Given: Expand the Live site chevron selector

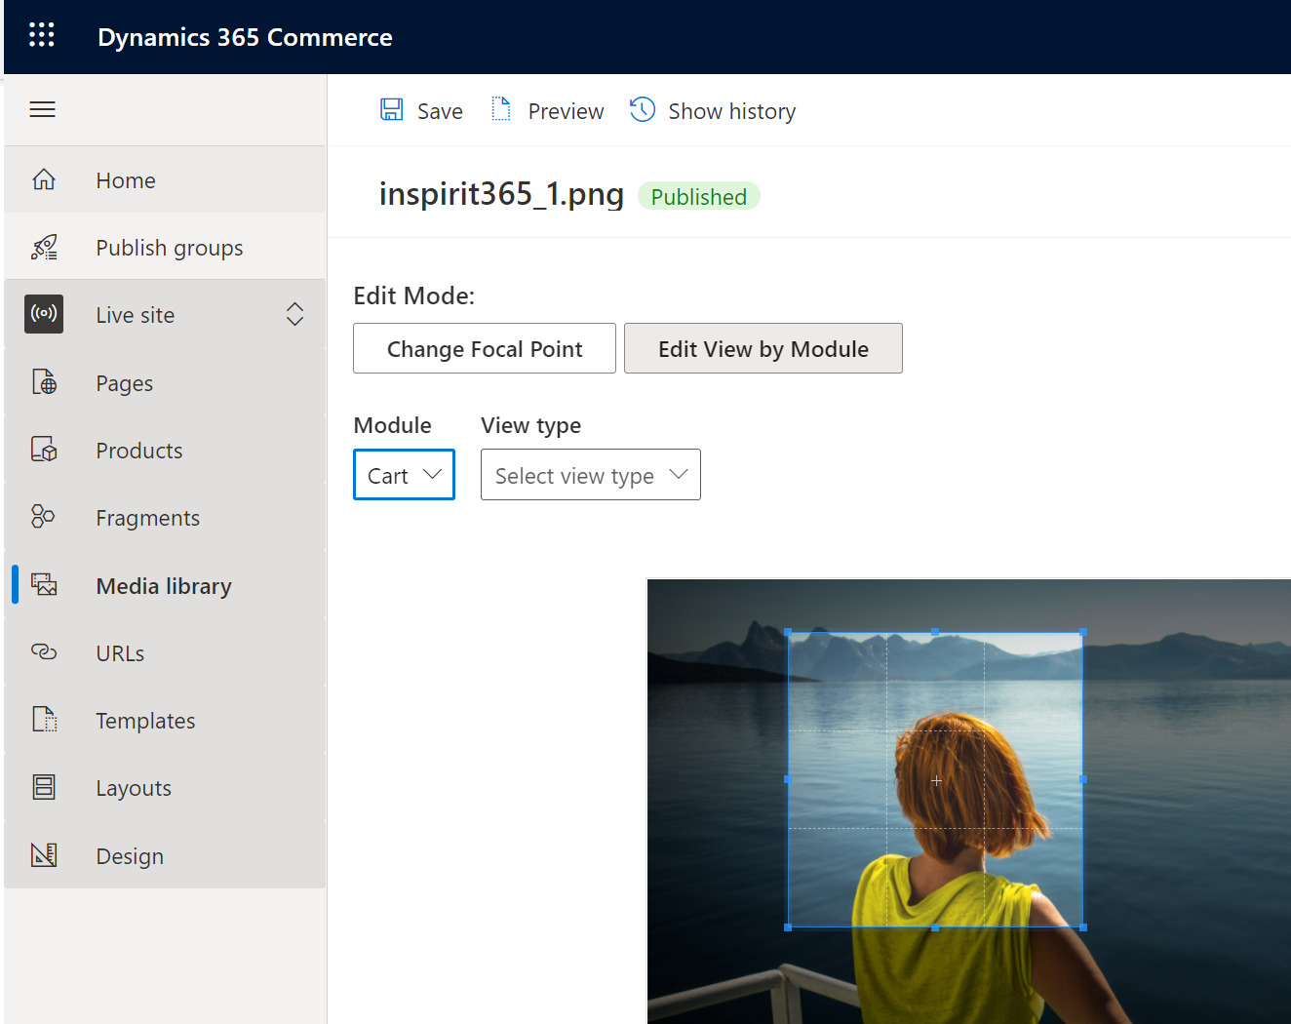Looking at the screenshot, I should coord(294,314).
